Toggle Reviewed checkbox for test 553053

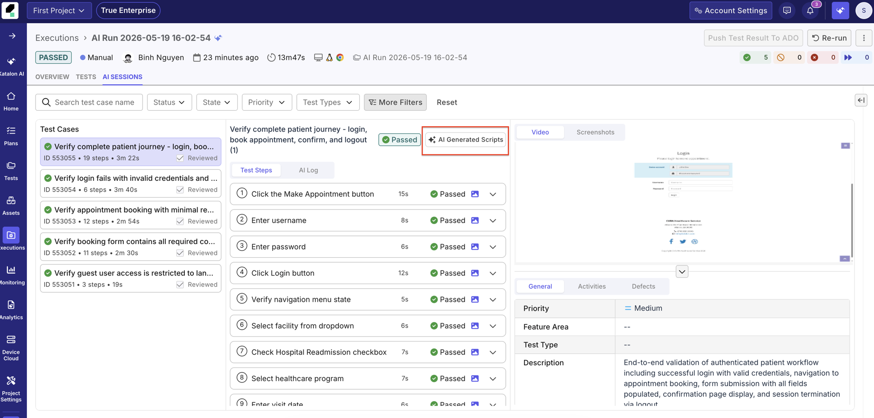[180, 221]
